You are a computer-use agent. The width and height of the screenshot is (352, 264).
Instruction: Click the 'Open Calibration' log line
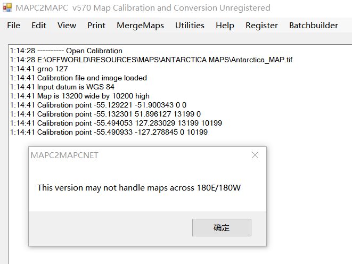(x=66, y=51)
